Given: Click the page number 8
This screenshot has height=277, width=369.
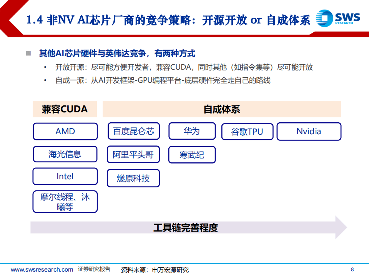Looking at the screenshot, I should tap(352, 269).
